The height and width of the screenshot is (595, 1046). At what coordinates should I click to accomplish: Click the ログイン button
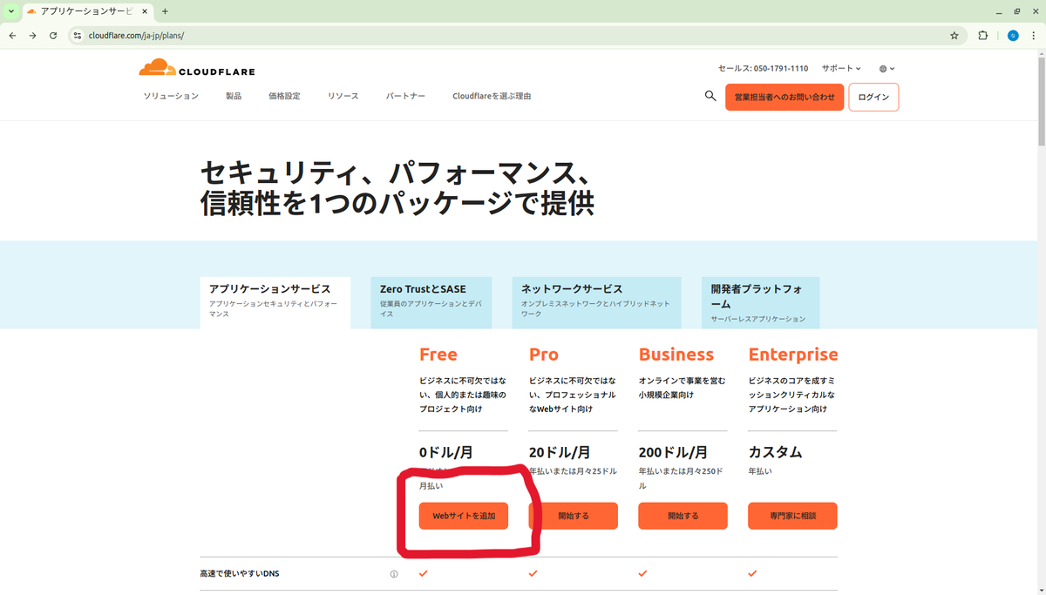pyautogui.click(x=873, y=97)
